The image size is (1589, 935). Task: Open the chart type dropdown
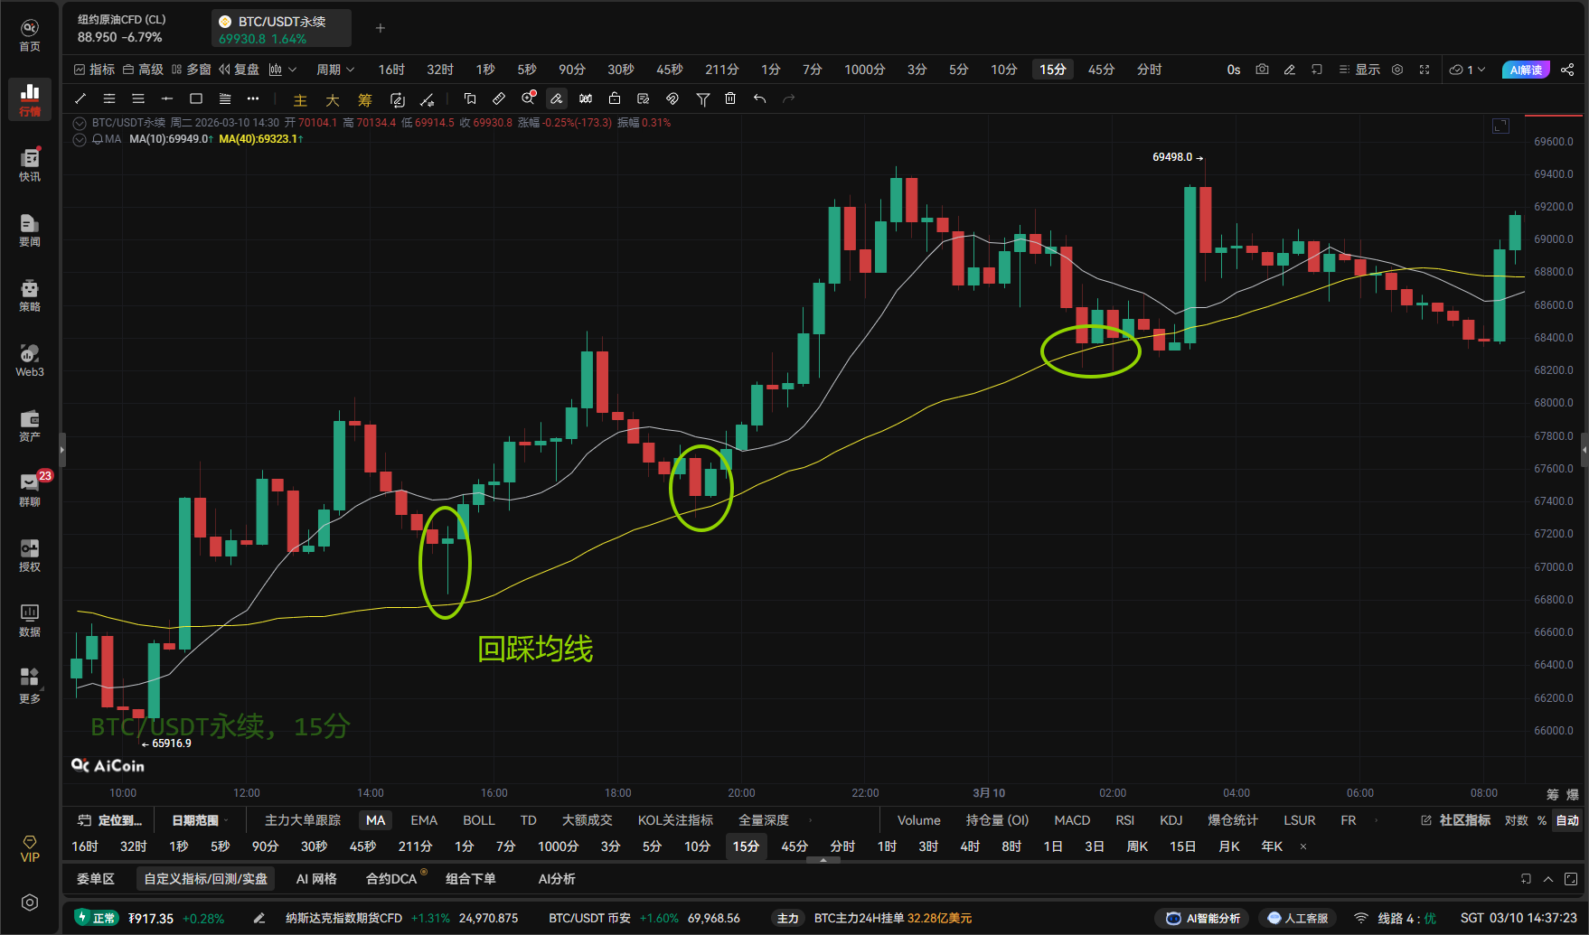click(x=282, y=70)
